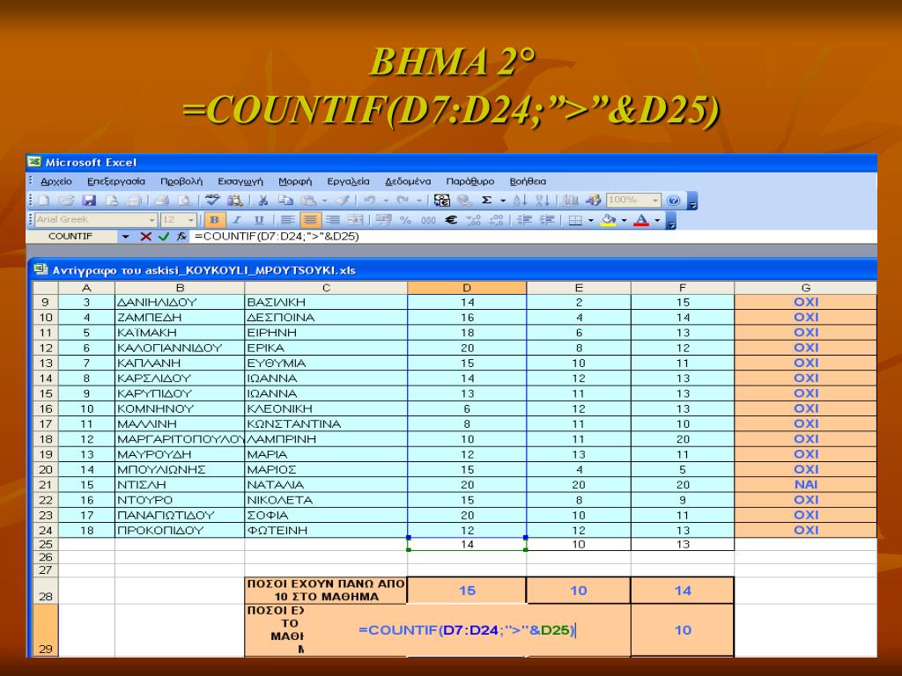The image size is (902, 676).
Task: Open the Research binoculars icon
Action: click(234, 200)
